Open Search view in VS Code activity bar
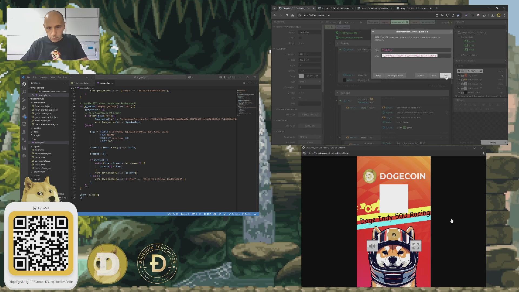The image size is (519, 292). (x=24, y=92)
